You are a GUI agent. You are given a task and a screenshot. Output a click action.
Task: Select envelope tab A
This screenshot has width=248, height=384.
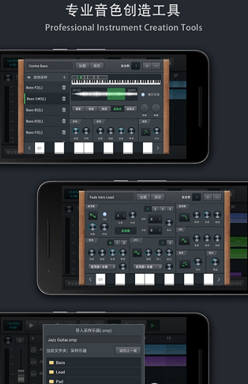tap(110, 243)
